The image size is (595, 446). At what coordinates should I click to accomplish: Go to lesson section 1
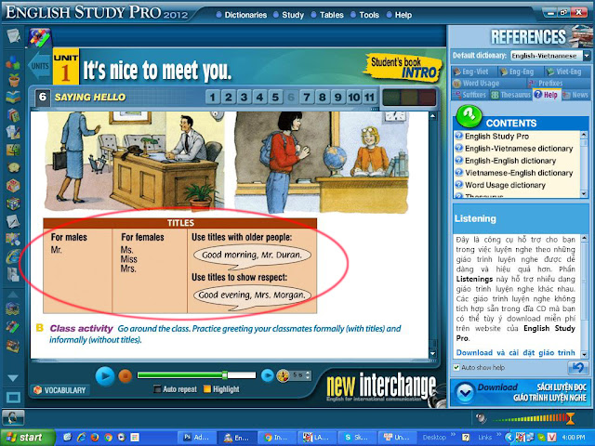click(x=213, y=98)
